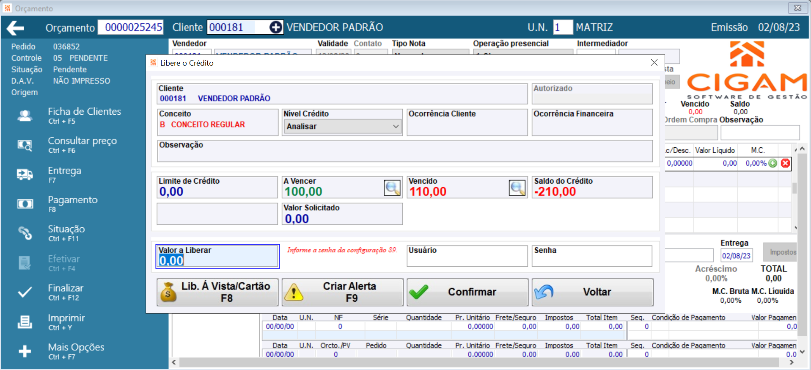The height and width of the screenshot is (370, 811).
Task: Click the Valor Líquido column header
Action: tap(715, 150)
